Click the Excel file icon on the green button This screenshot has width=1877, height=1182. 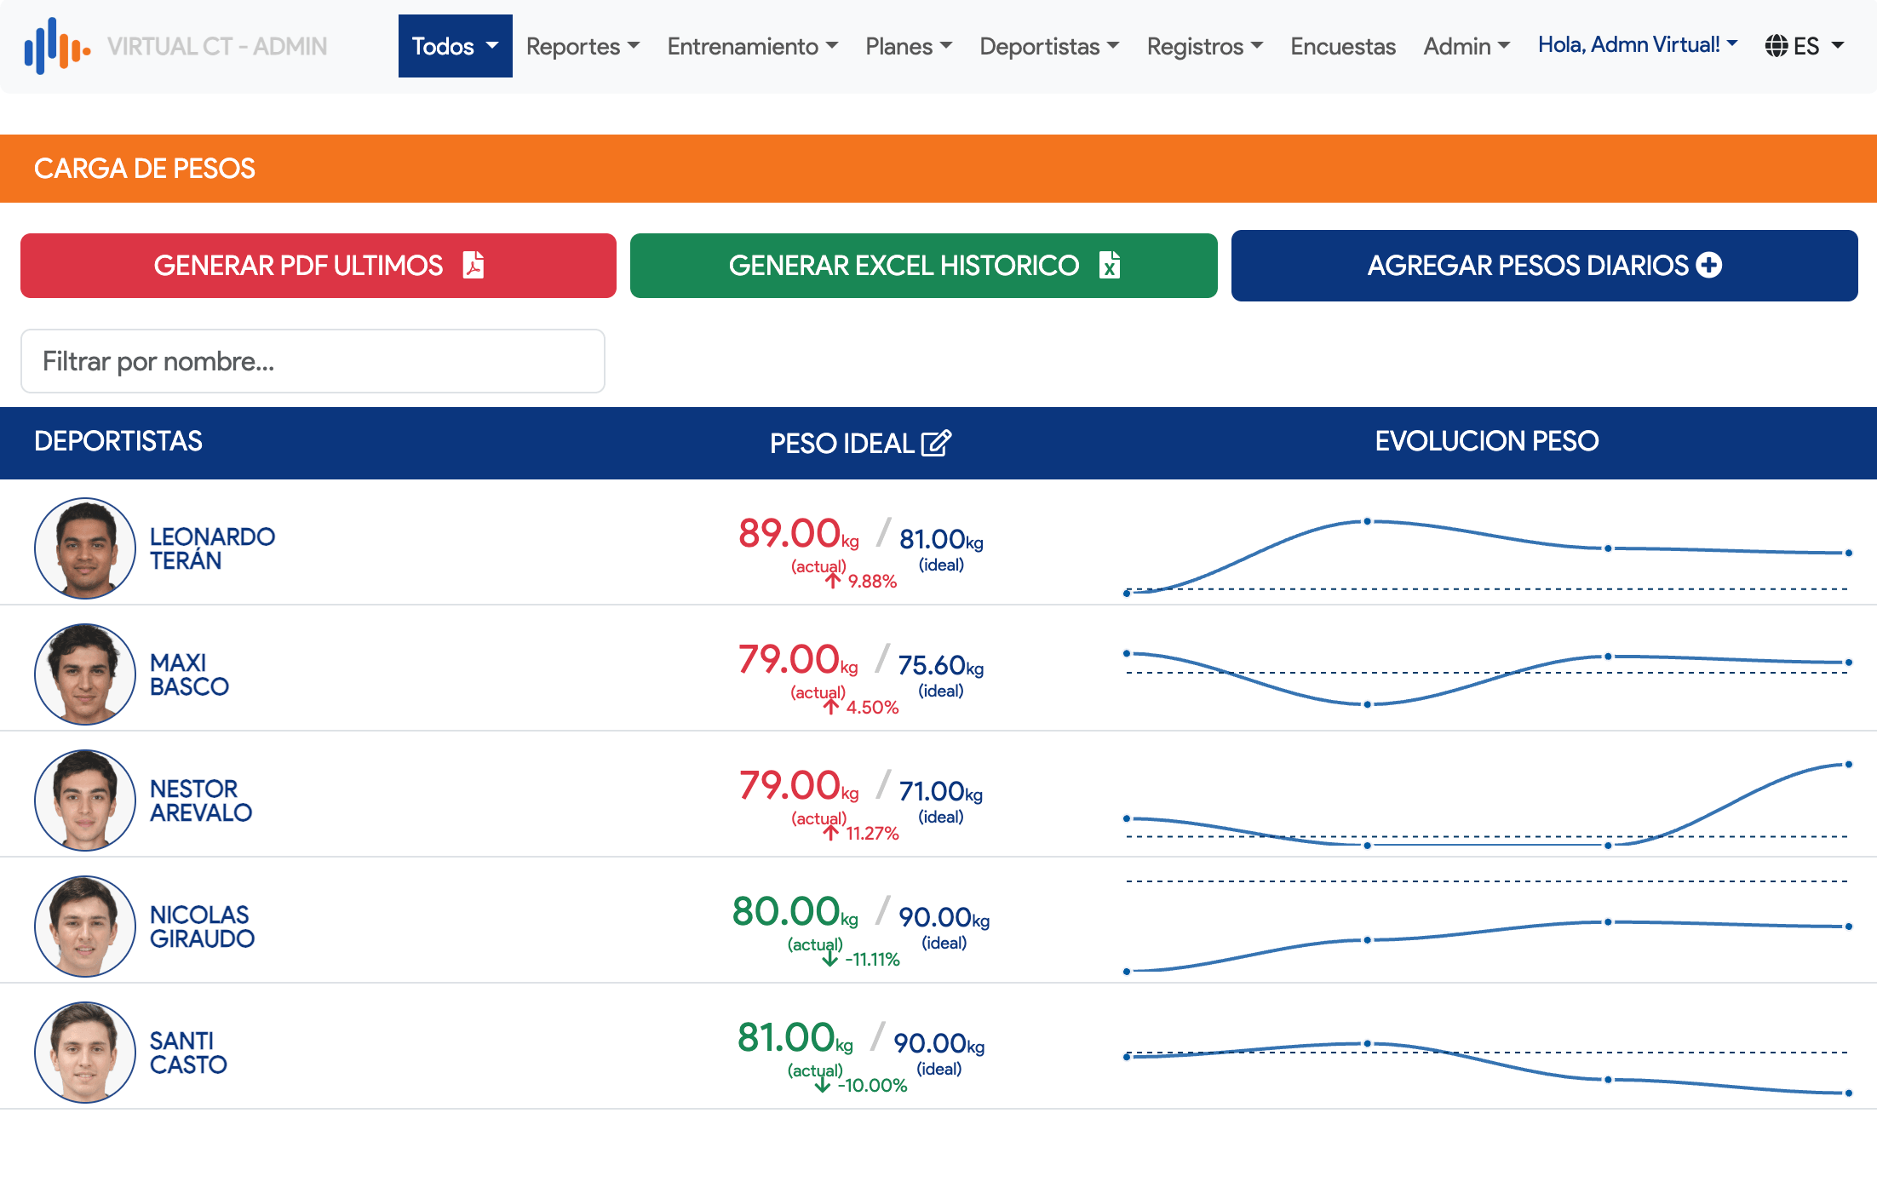point(1110,266)
